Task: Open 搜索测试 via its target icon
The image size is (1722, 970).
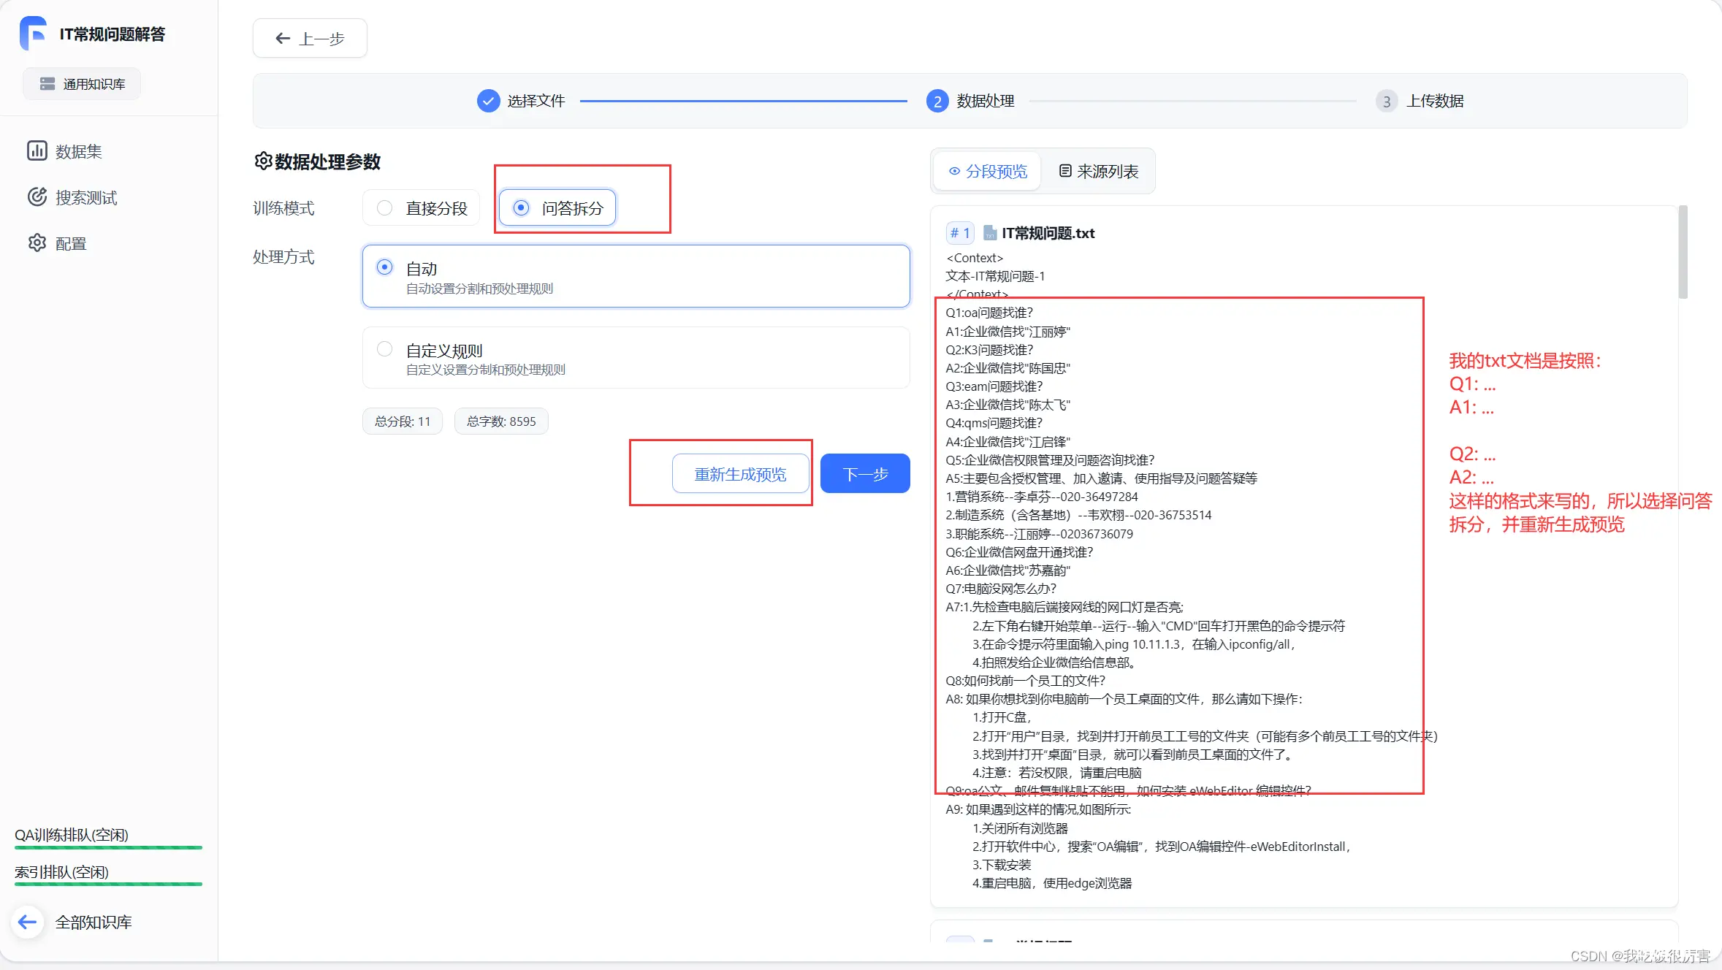Action: [37, 196]
